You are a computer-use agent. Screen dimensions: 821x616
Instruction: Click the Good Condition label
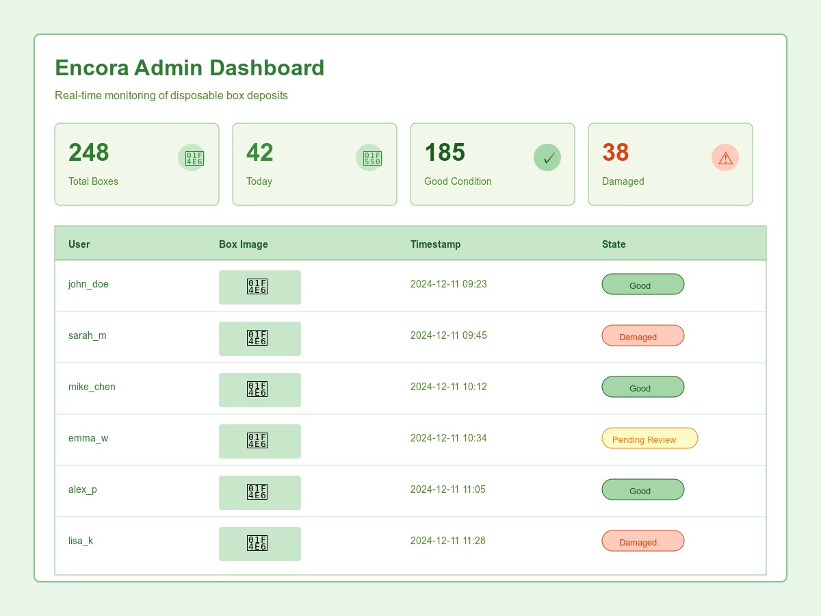tap(458, 181)
